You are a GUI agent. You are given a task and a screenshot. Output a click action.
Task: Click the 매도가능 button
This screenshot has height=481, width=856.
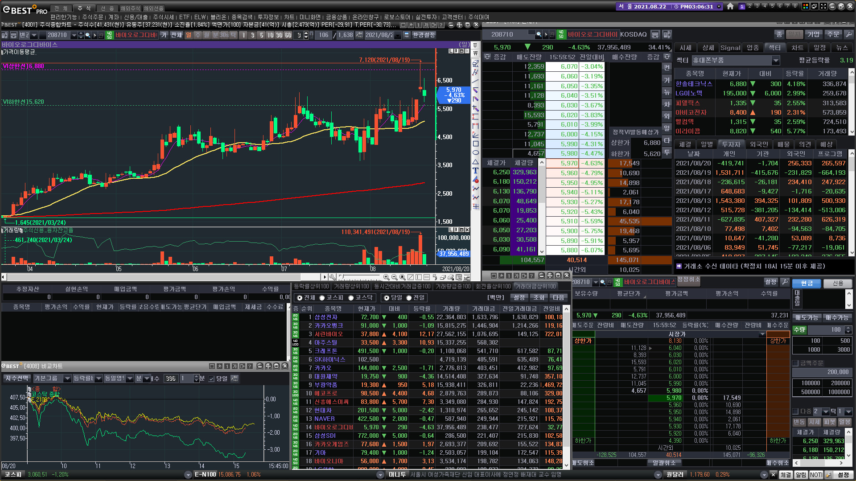[807, 317]
